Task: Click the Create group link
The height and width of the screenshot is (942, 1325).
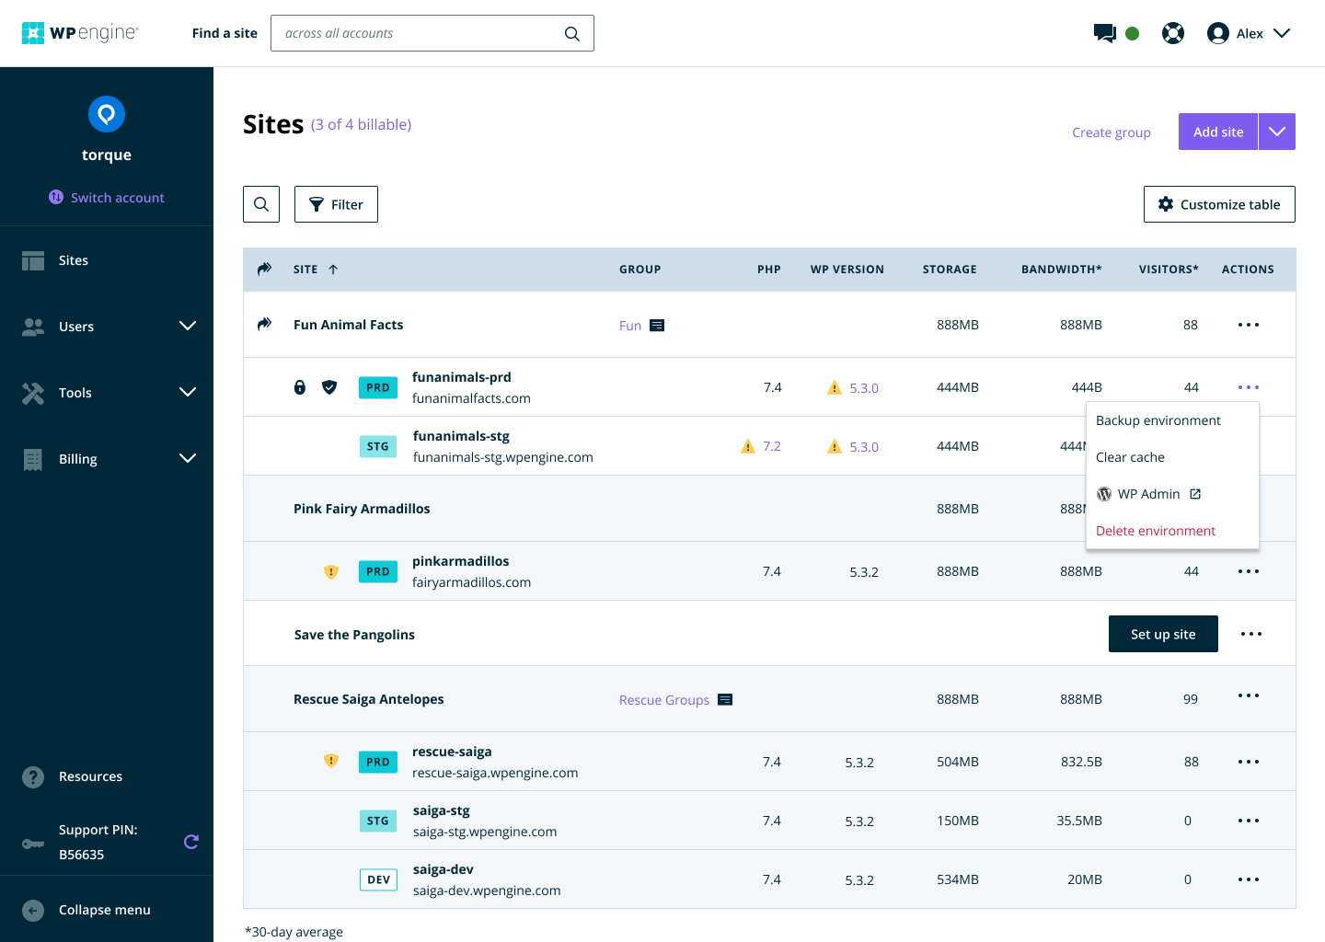Action: tap(1112, 132)
